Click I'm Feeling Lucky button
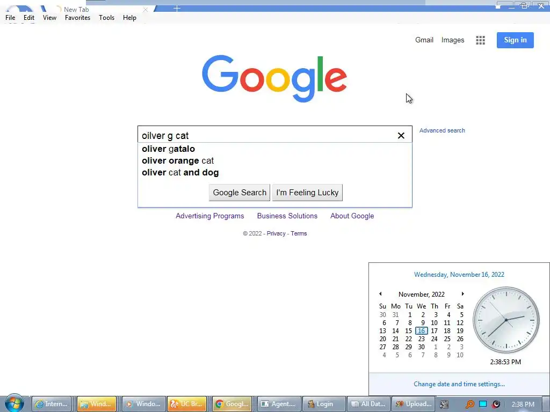This screenshot has width=550, height=412. coord(307,193)
